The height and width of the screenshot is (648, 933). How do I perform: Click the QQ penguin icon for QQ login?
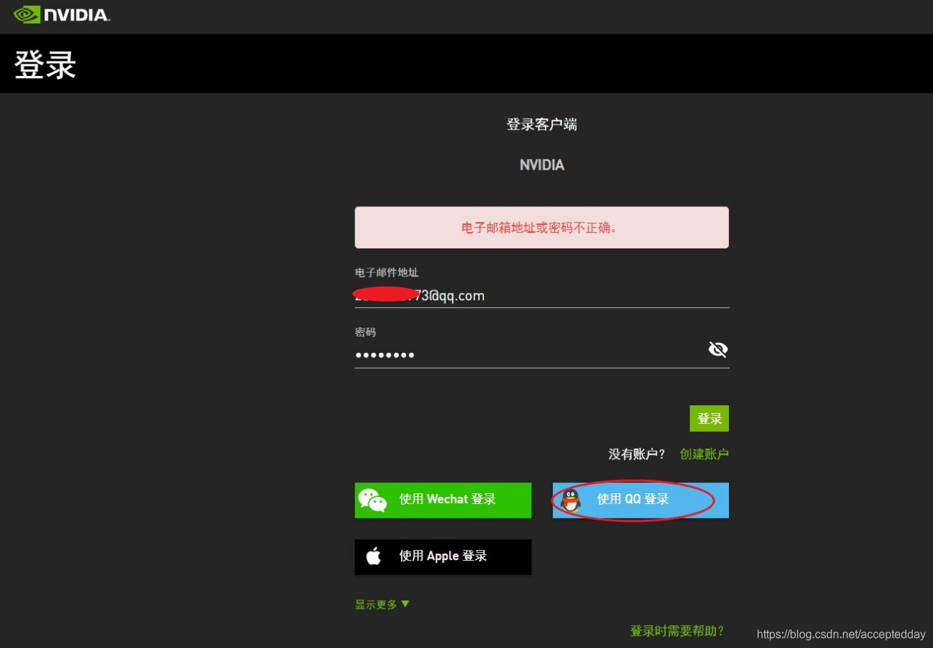569,500
